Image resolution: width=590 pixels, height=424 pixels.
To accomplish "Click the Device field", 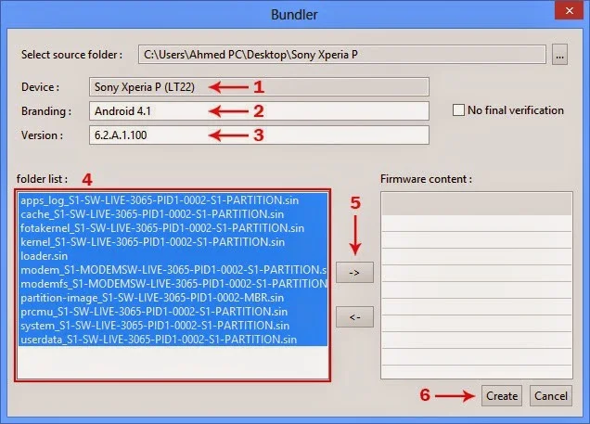I will [x=259, y=87].
